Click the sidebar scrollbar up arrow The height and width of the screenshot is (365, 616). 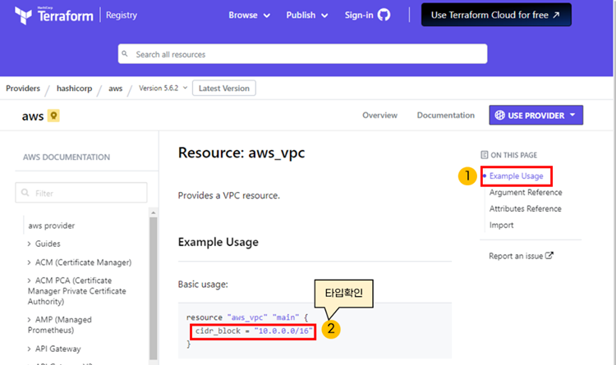tap(154, 212)
